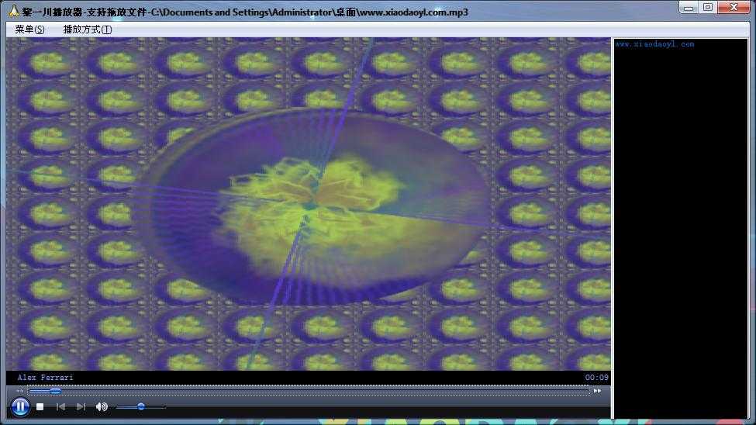Viewport: 756px width, 425px height.
Task: Mute the audio via speaker icon
Action: tap(102, 406)
